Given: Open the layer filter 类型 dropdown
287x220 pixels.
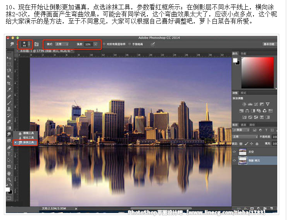Looking at the screenshot, I should tap(241, 130).
